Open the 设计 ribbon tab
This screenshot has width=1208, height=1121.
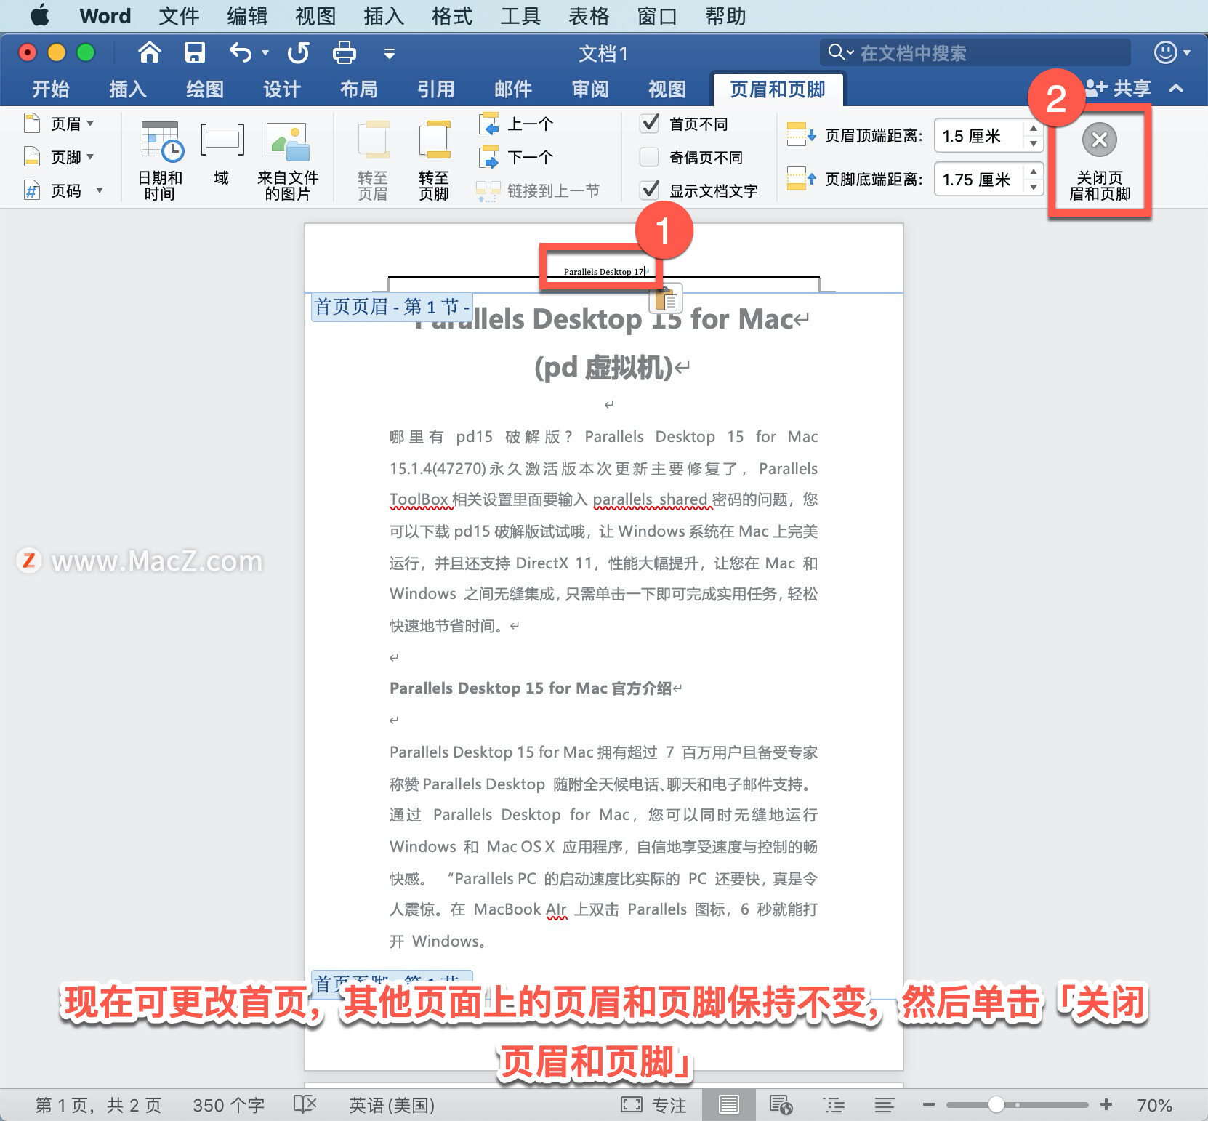(282, 89)
